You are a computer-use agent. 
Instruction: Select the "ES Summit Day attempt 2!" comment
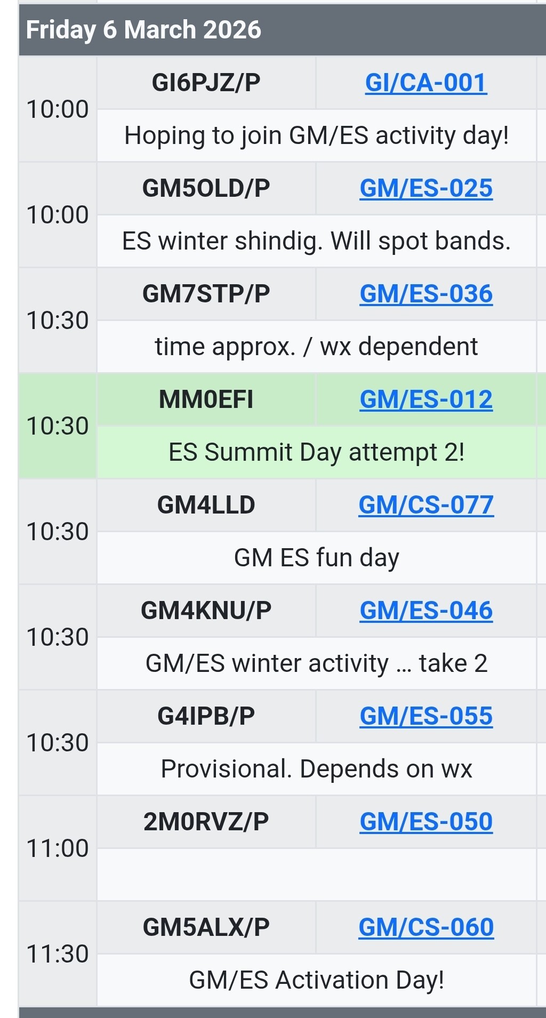coord(316,452)
